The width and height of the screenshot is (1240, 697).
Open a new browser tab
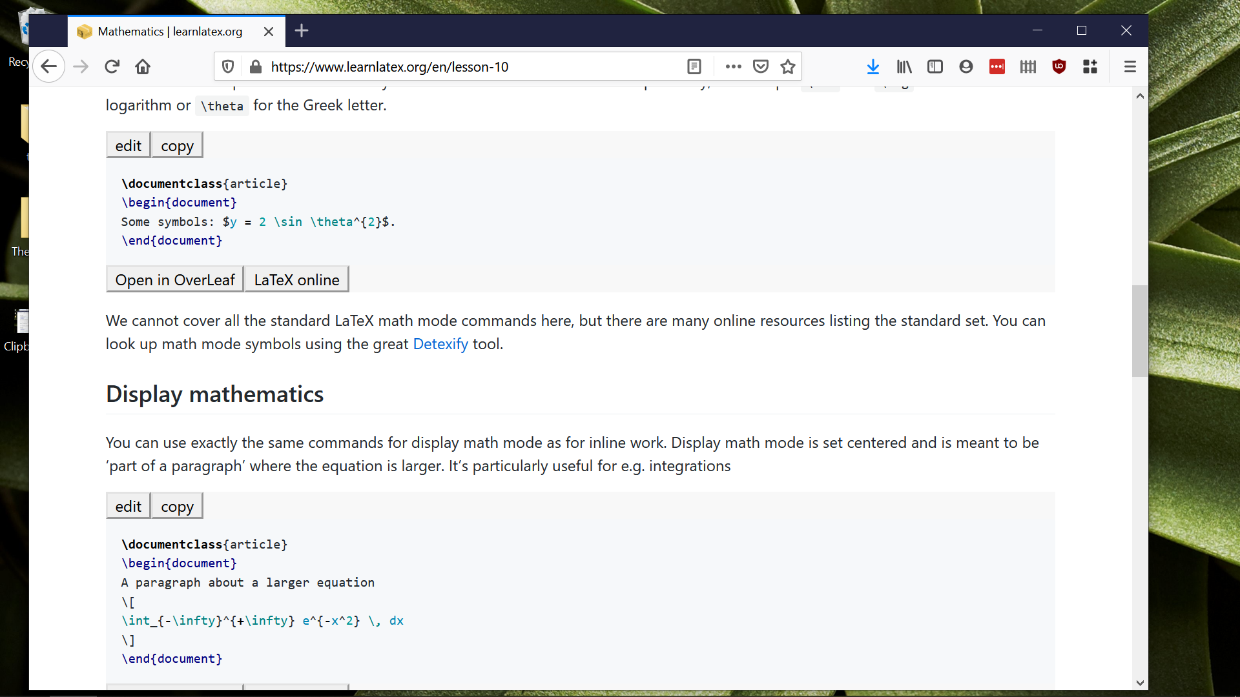[x=301, y=30]
